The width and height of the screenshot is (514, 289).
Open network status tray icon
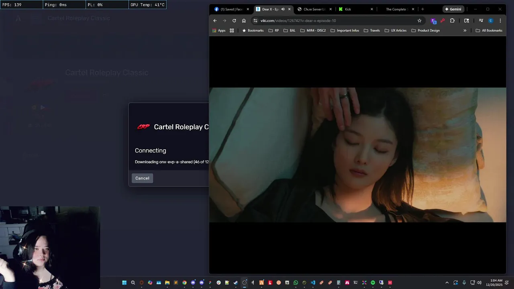pyautogui.click(x=473, y=283)
